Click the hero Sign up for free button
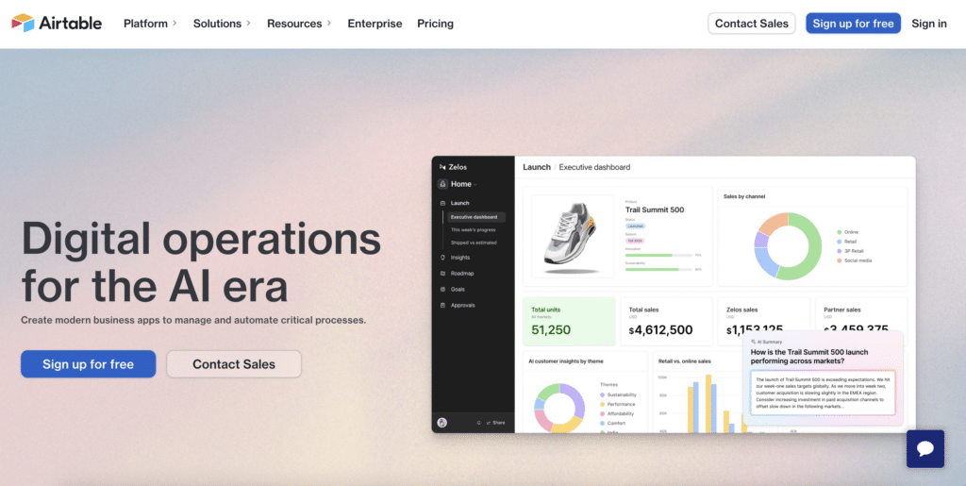Viewport: 966px width, 486px height. click(88, 364)
